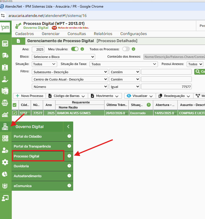The width and height of the screenshot is (205, 219).
Task: Open the pie chart module icon
Action: (x=5, y=174)
